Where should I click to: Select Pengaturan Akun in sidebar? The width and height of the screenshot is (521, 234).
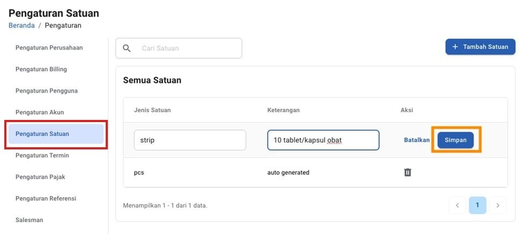pos(40,112)
